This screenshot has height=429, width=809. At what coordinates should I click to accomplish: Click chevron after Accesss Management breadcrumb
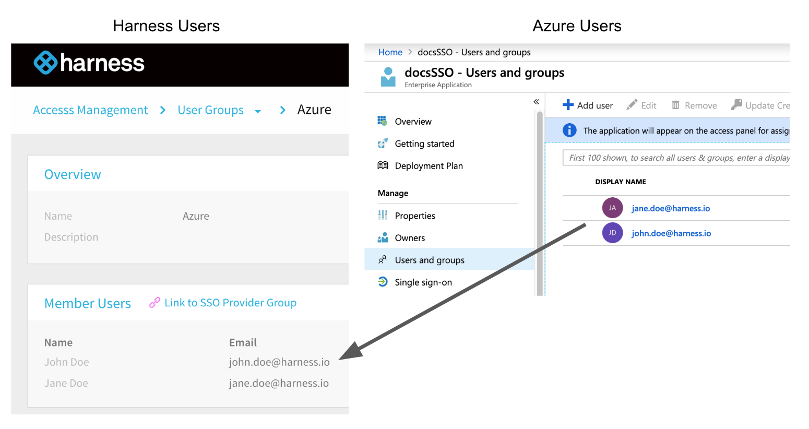(x=163, y=110)
